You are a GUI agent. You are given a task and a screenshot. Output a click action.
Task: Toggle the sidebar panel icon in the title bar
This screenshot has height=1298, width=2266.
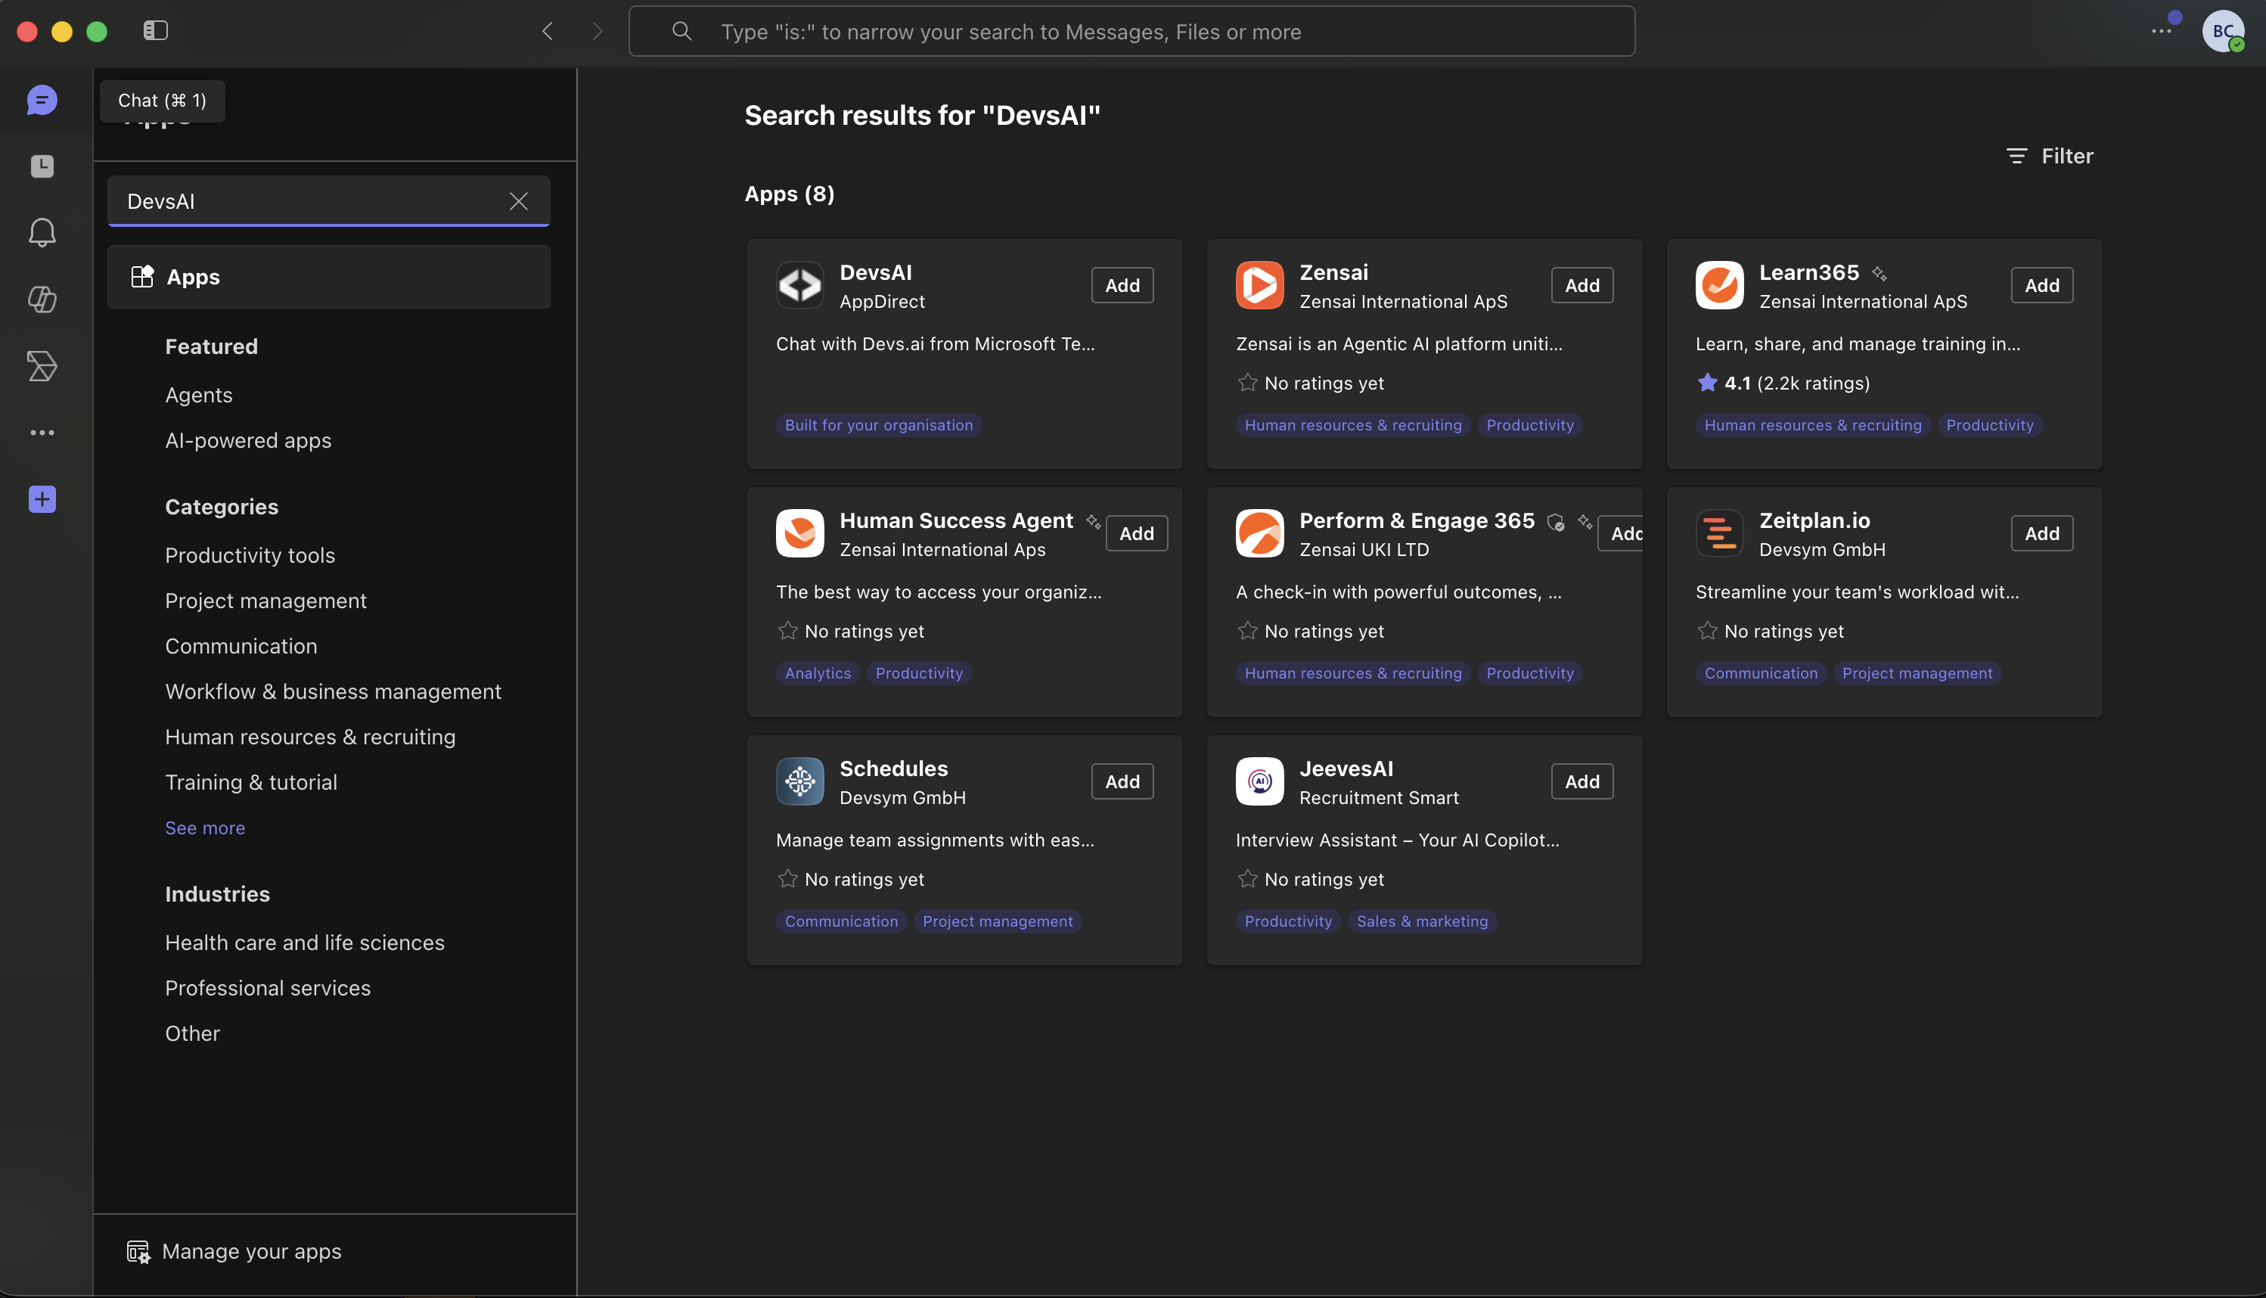pos(155,30)
